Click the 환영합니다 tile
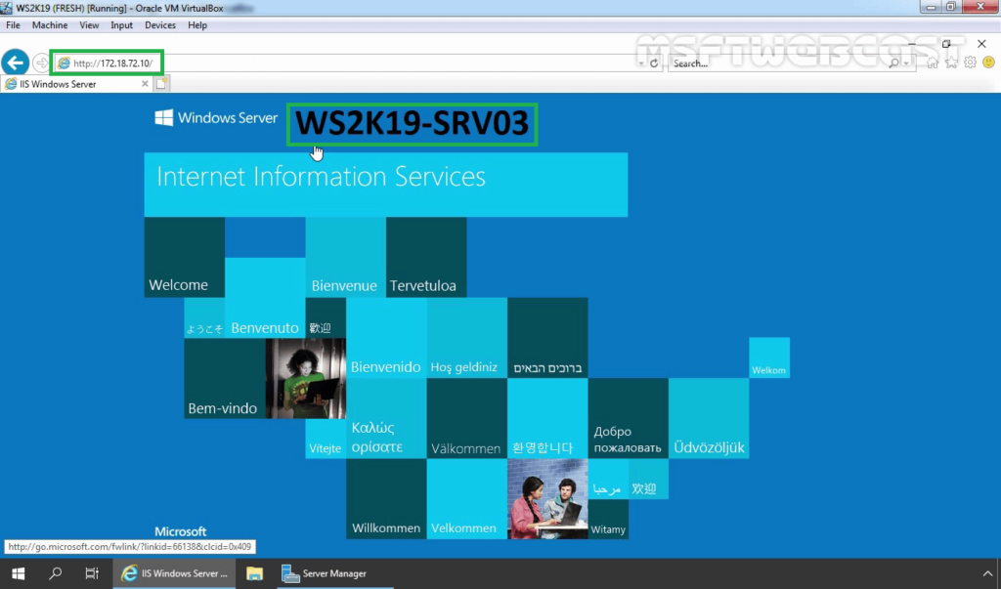The width and height of the screenshot is (1001, 589). tap(547, 418)
